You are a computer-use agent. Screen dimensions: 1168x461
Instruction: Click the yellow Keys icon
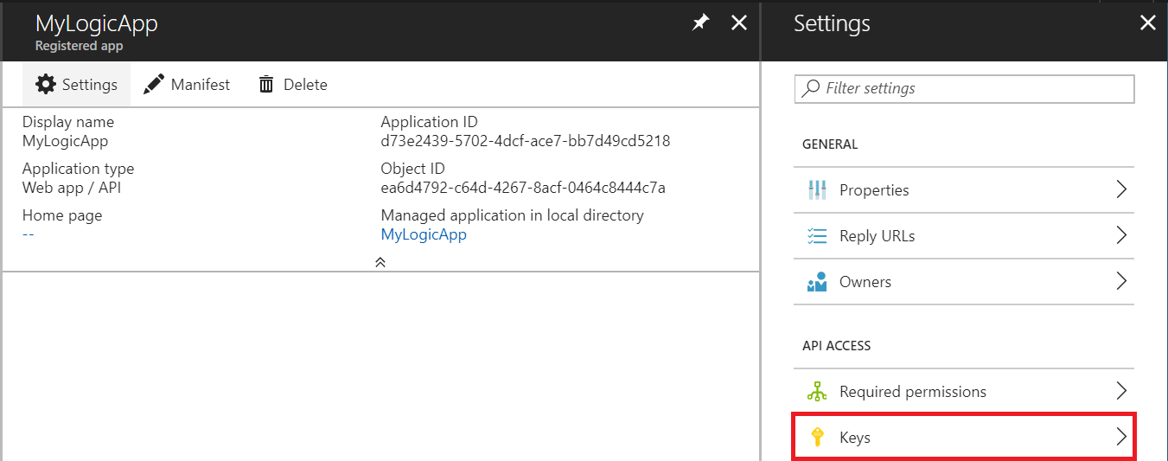pyautogui.click(x=817, y=437)
